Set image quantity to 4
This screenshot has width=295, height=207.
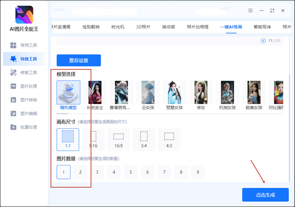click(x=114, y=172)
